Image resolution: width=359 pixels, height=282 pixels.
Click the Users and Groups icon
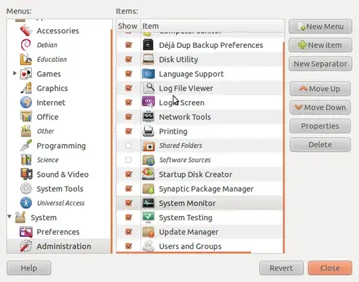(148, 246)
